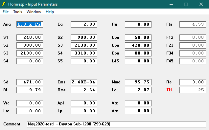Open the Window menu
The image size is (209, 130).
[x=34, y=12]
